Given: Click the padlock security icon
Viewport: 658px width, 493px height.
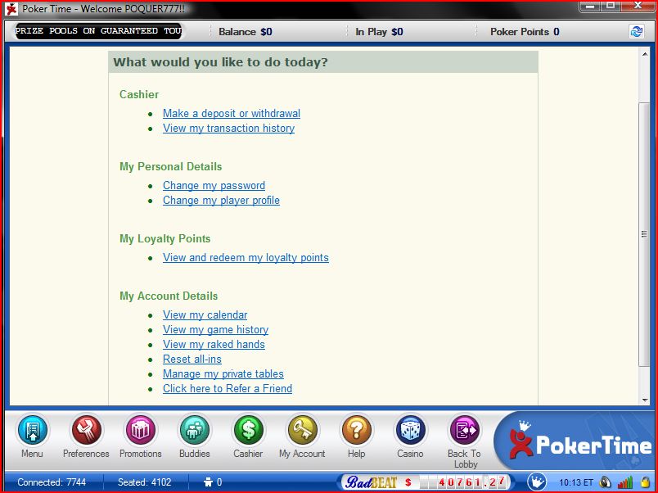Looking at the screenshot, I should tap(646, 482).
